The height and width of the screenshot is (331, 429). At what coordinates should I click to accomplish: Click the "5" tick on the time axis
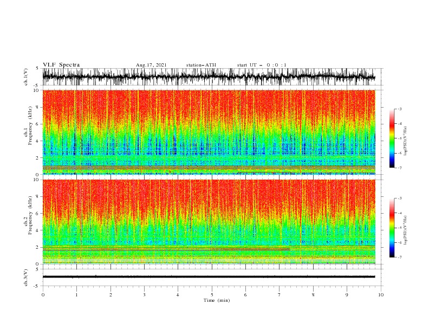212,295
